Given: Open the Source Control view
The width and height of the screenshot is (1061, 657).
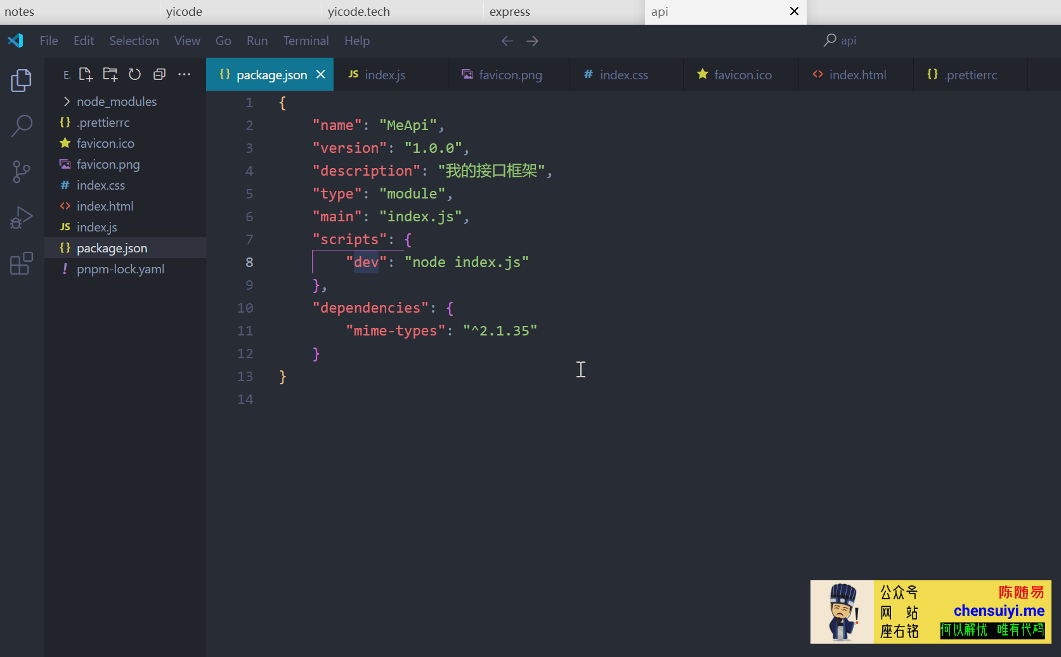Looking at the screenshot, I should pos(22,172).
